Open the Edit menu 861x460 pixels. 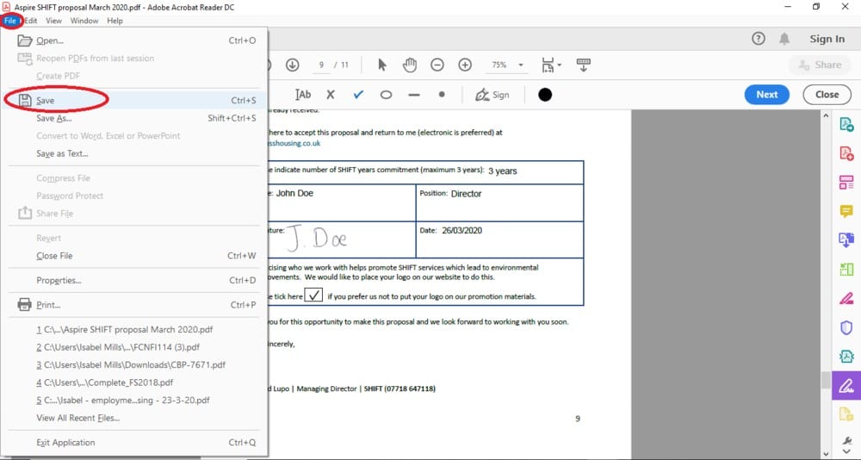pos(31,21)
